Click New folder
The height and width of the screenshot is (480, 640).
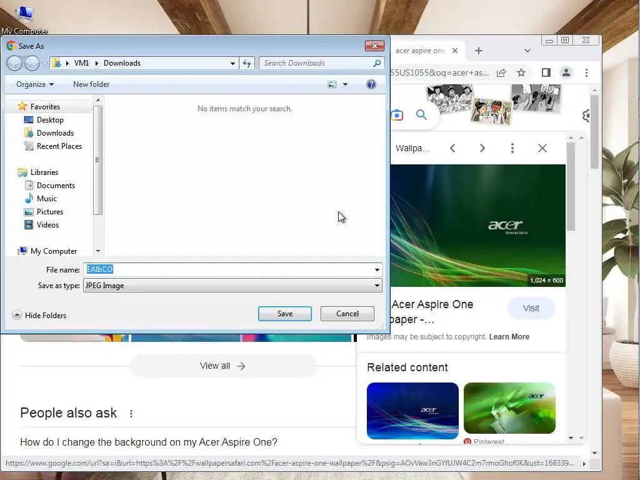click(91, 84)
